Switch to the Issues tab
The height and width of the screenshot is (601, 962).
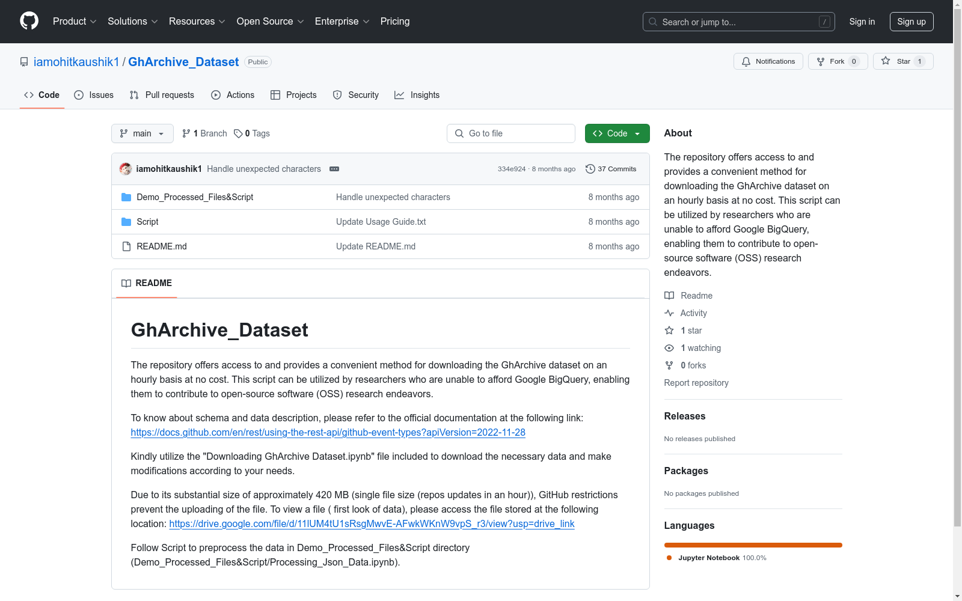coord(94,95)
